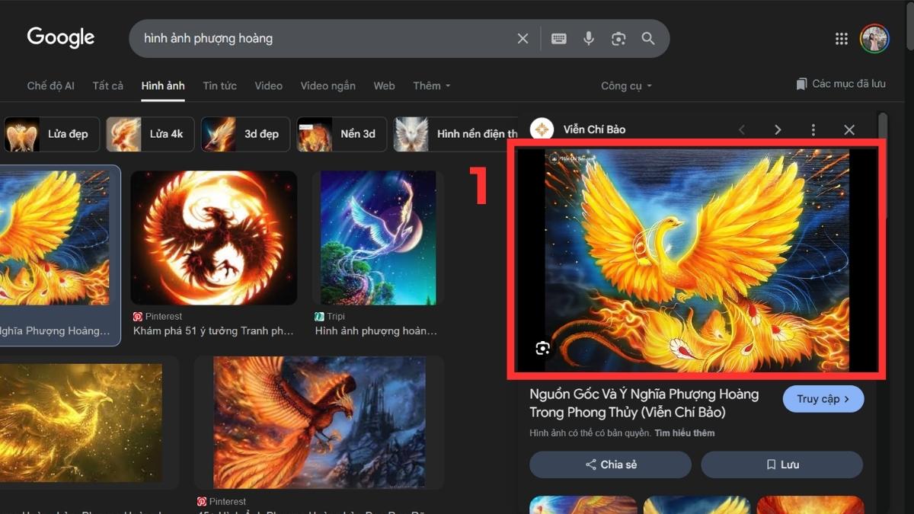
Task: Open the Tìm hiểu thêm link
Action: coord(684,433)
